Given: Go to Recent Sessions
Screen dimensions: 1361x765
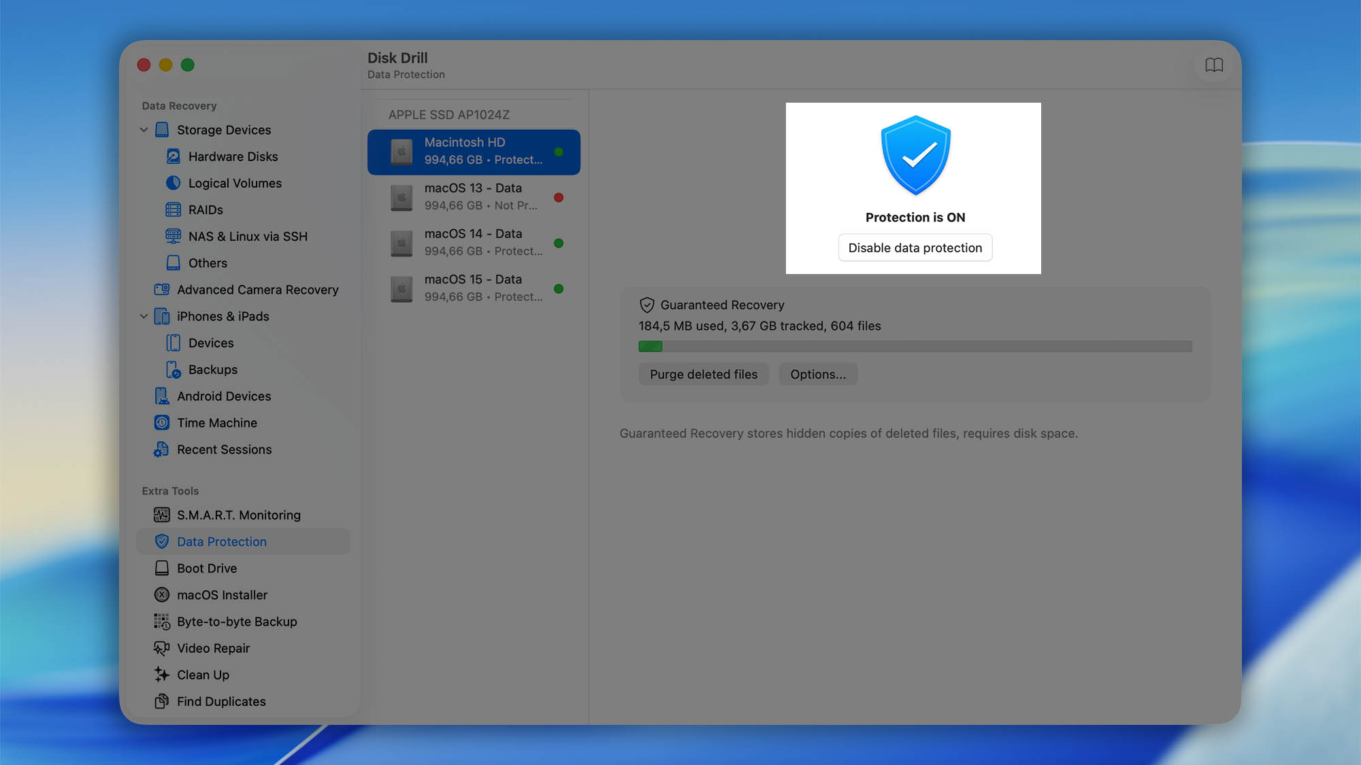Looking at the screenshot, I should [244, 449].
